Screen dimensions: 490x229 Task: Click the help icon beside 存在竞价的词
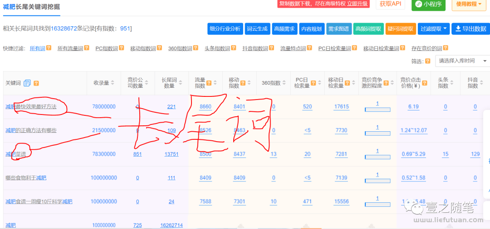(x=446, y=48)
